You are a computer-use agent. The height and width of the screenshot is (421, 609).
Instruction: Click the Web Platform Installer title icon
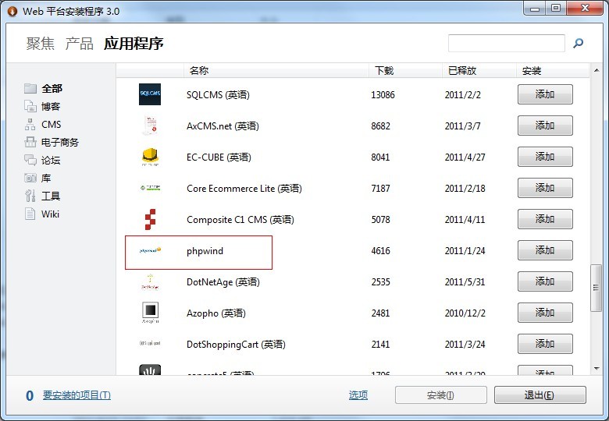[x=12, y=11]
